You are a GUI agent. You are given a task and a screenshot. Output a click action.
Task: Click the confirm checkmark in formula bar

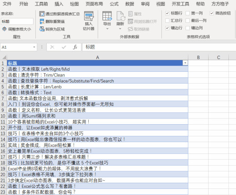click(64, 47)
